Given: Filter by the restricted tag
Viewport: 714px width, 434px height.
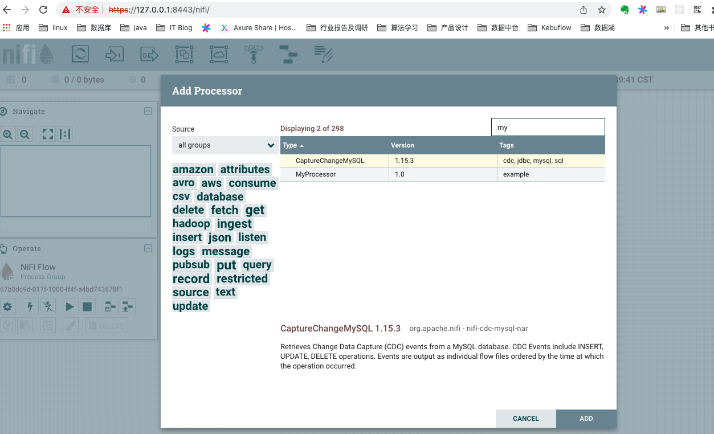Looking at the screenshot, I should (x=242, y=279).
